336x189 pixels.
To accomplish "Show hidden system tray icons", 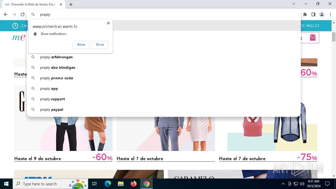I will [x=283, y=184].
